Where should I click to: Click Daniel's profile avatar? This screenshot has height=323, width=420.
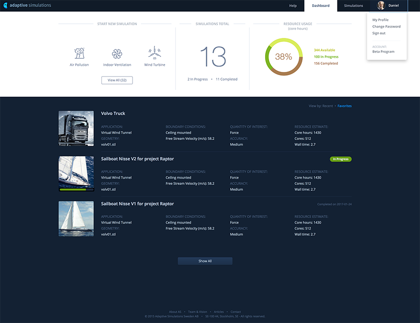pyautogui.click(x=381, y=5)
